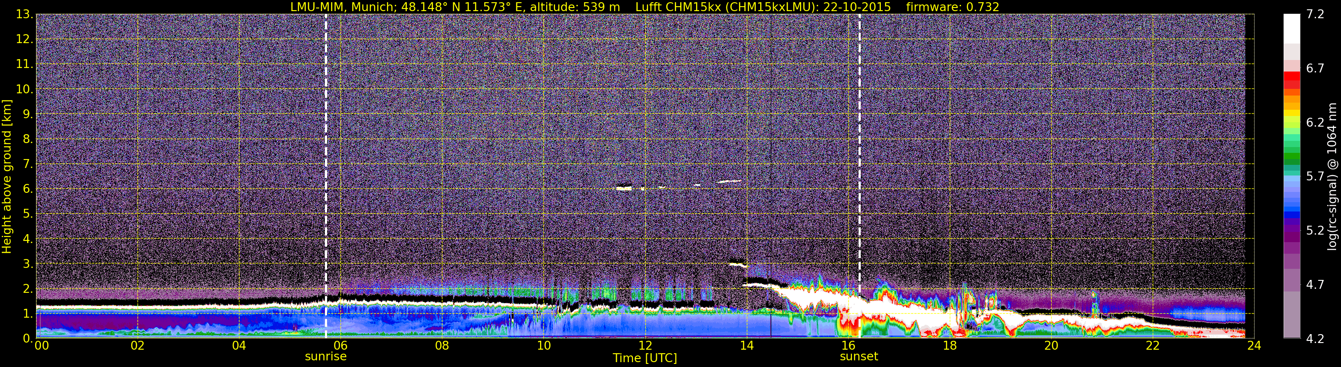Screen dimensions: 1341x367
Task: Click the height axis tick label 13
Action: click(24, 14)
